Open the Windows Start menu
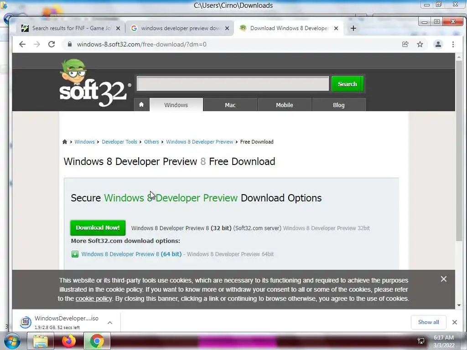The image size is (467, 350). pyautogui.click(x=12, y=341)
